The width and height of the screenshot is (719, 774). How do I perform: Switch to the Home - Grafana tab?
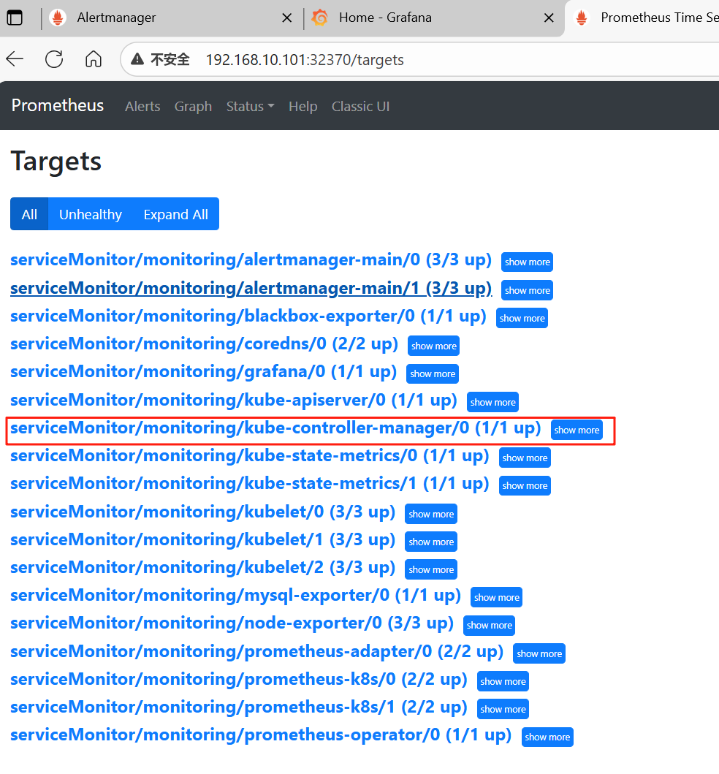pos(434,18)
